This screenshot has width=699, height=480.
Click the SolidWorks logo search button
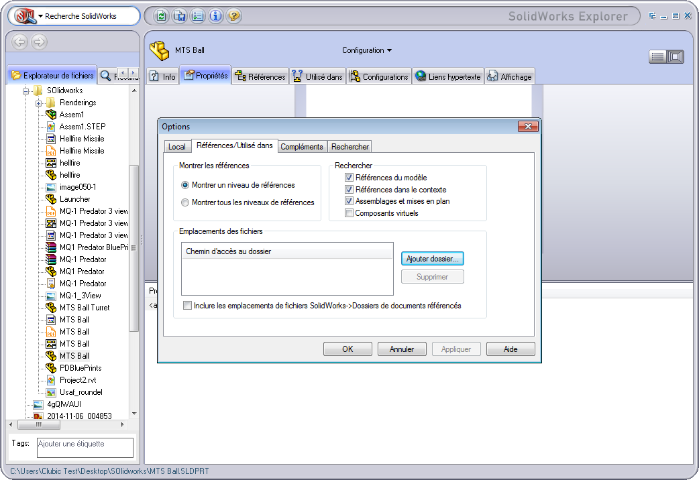(x=25, y=16)
